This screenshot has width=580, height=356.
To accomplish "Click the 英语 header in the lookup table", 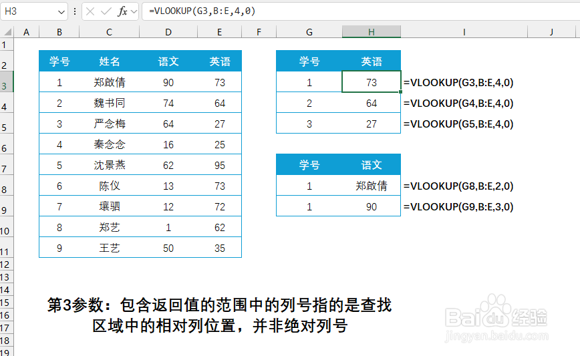I will tap(372, 61).
